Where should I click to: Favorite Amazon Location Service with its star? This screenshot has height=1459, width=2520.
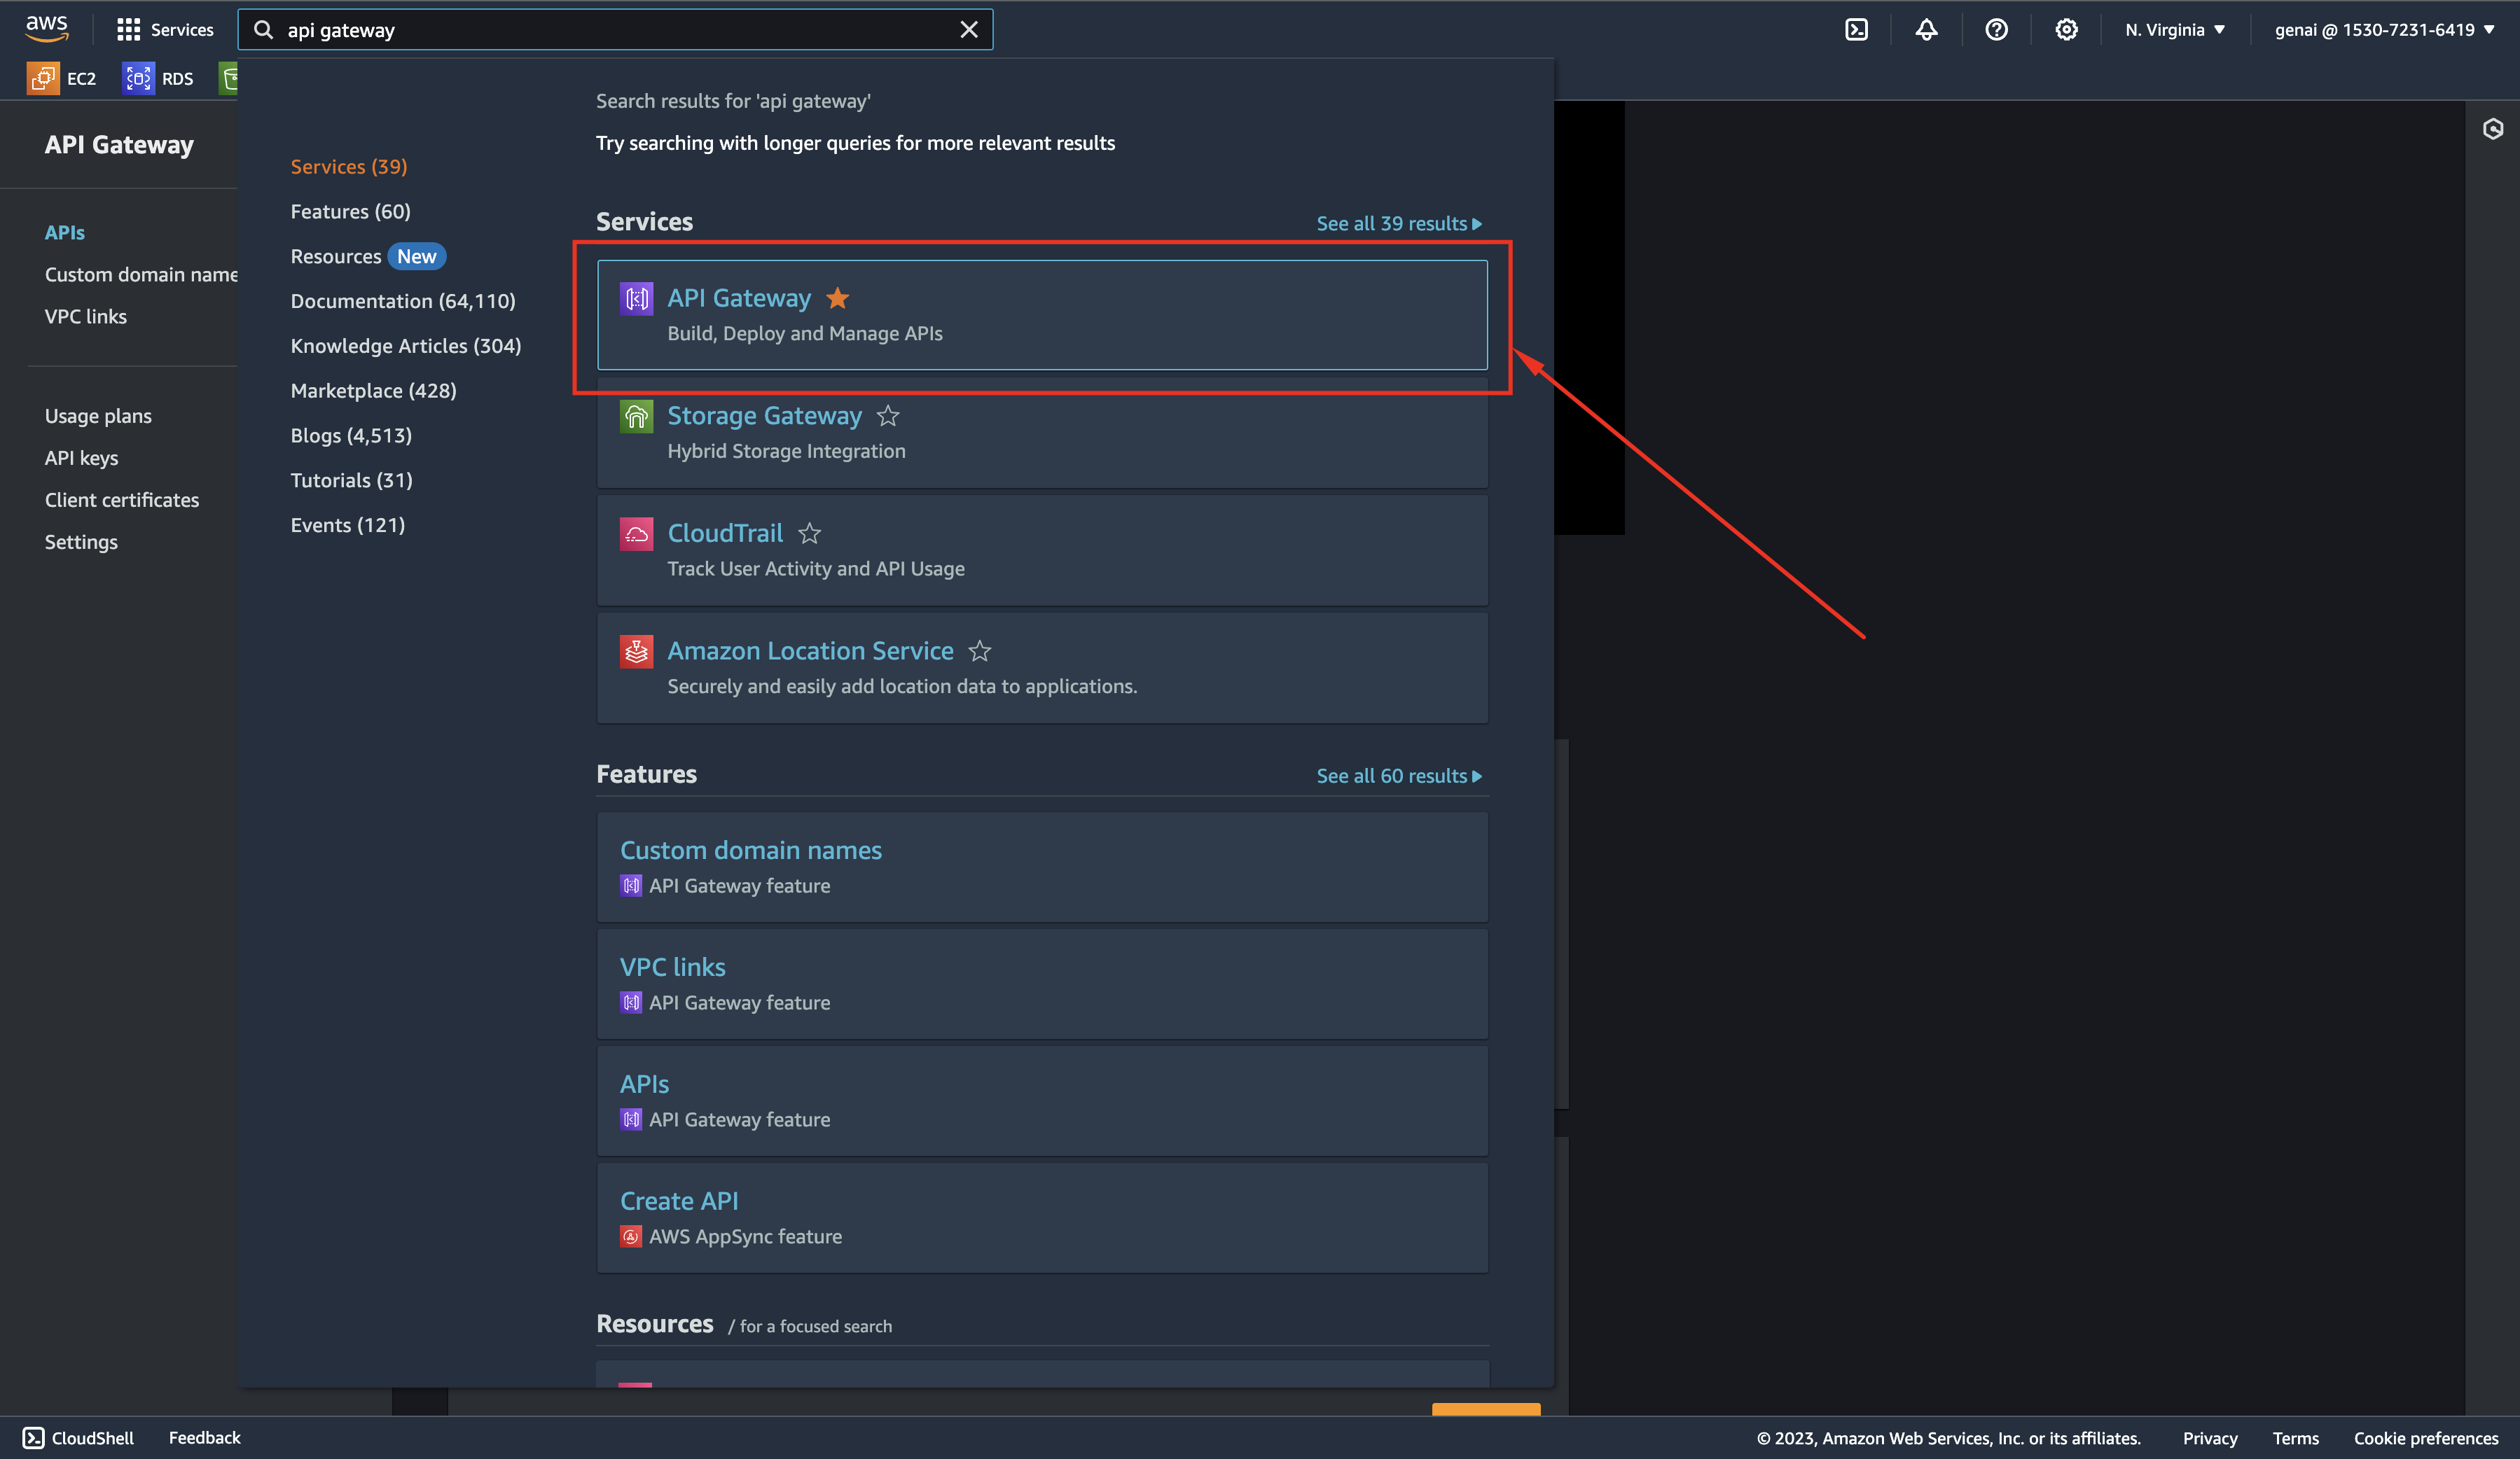pyautogui.click(x=979, y=650)
